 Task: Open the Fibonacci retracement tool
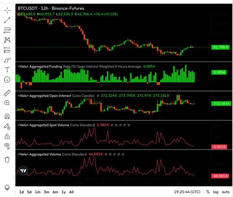click(x=7, y=30)
